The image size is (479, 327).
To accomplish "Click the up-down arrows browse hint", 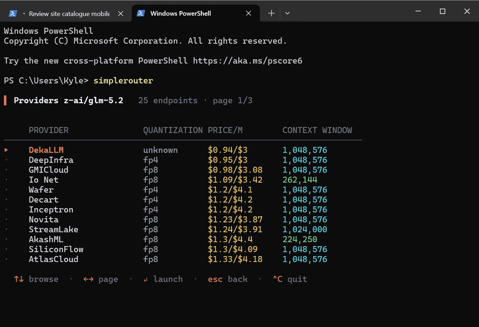I will coord(36,279).
